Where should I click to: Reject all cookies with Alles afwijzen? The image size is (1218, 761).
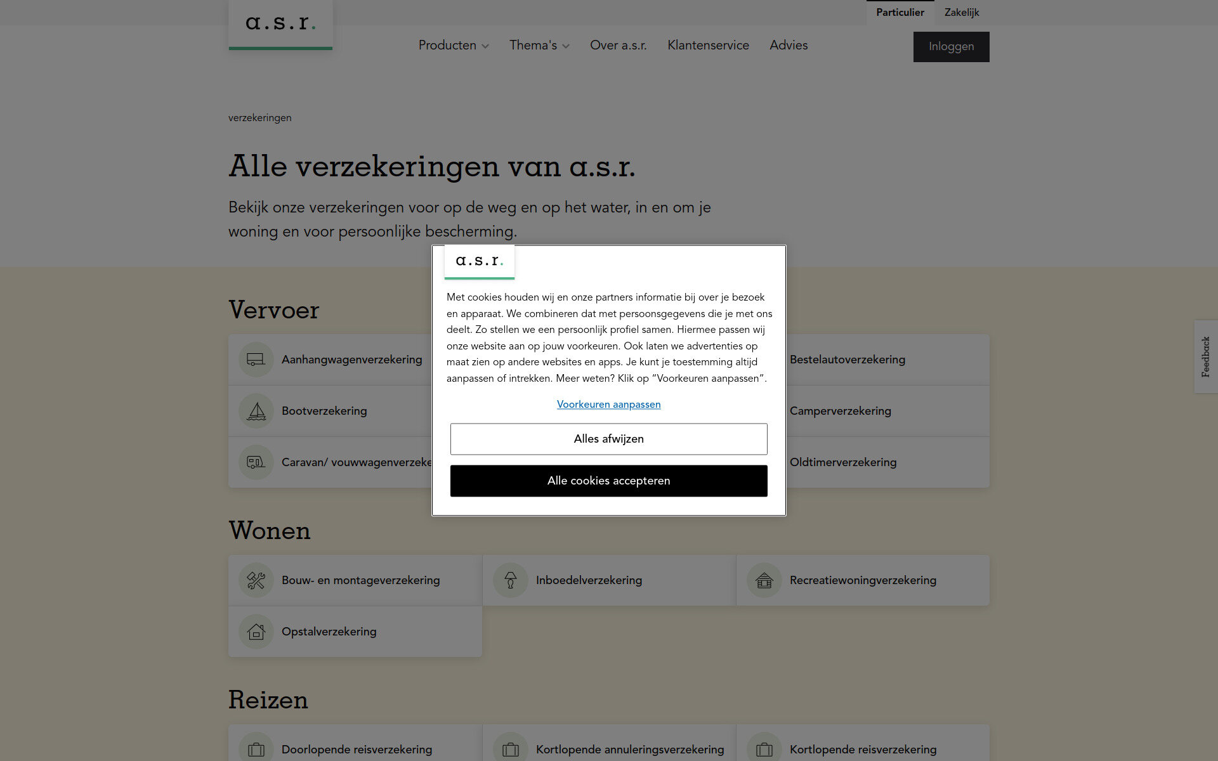(x=609, y=439)
